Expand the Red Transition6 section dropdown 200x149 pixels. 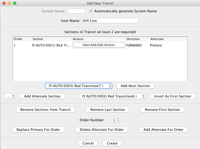tap(112, 96)
